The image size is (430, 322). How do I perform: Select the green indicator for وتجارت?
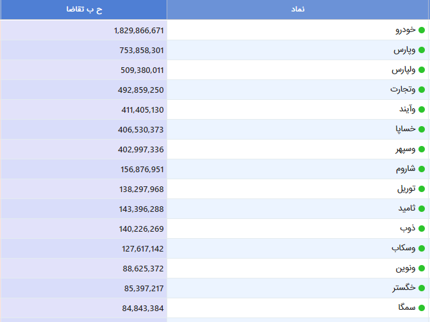point(421,90)
